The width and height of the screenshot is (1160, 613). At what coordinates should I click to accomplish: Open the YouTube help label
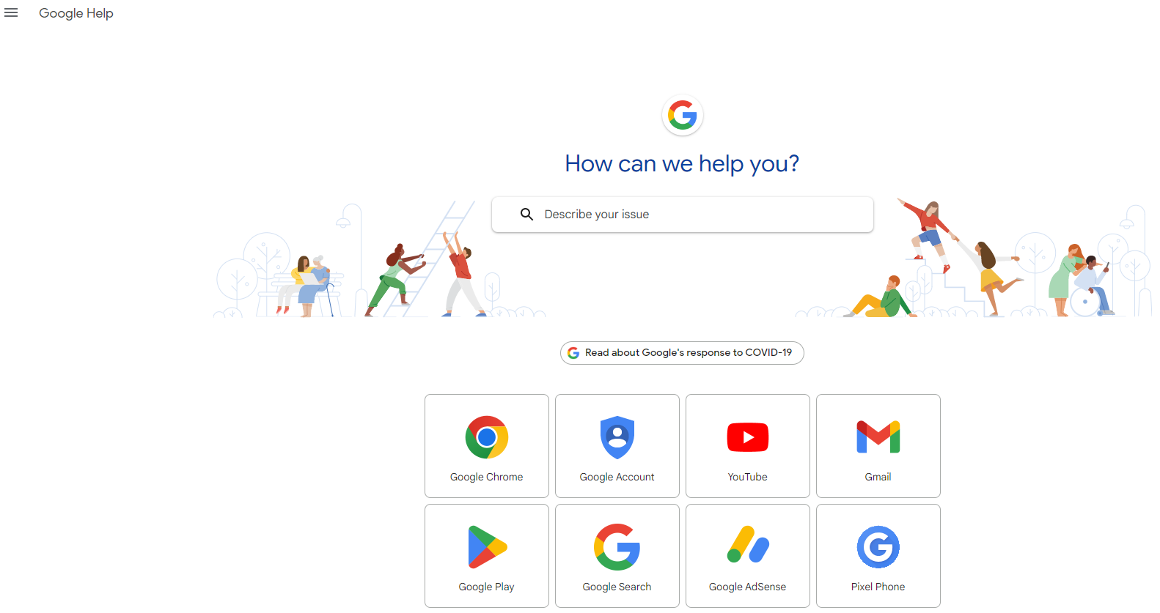click(748, 477)
